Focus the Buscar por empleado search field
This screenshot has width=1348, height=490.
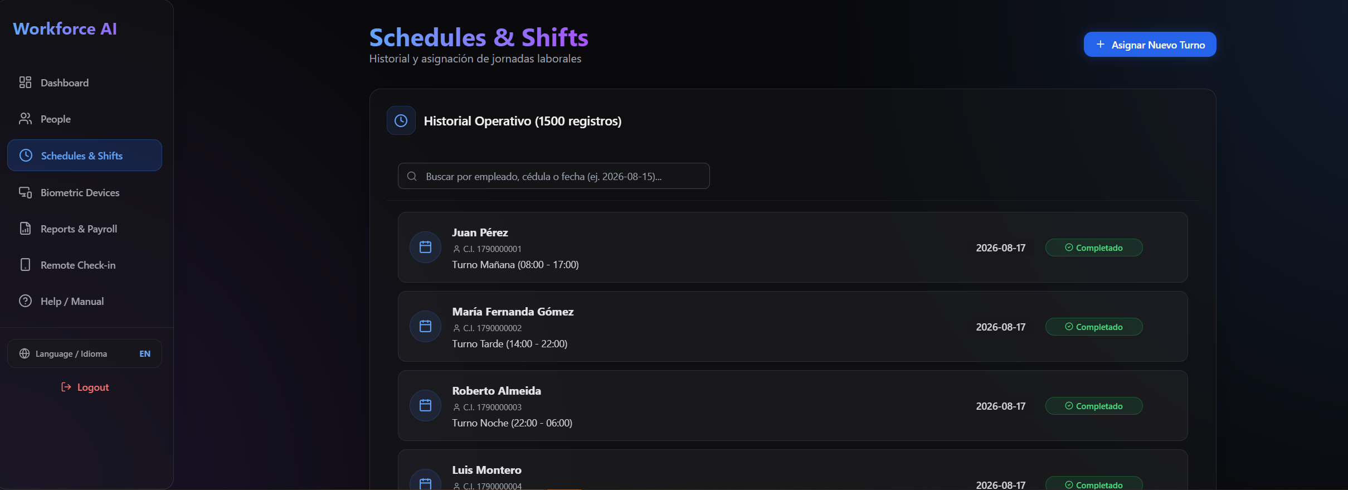pos(553,176)
